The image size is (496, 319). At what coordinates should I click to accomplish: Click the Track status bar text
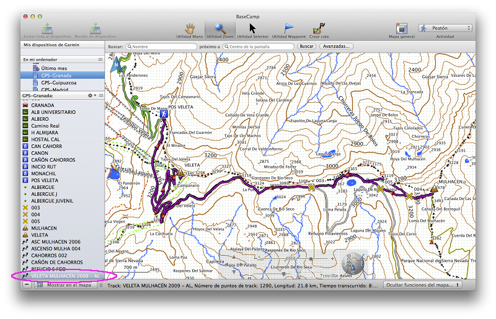(x=242, y=285)
